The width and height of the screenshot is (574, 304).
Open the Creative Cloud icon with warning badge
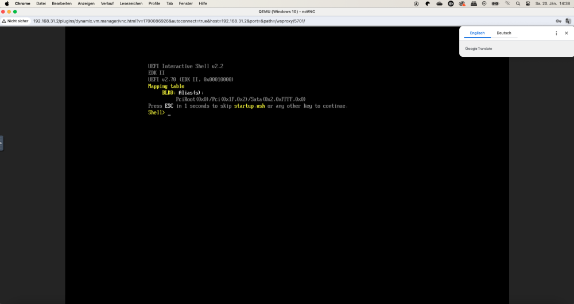(462, 3)
